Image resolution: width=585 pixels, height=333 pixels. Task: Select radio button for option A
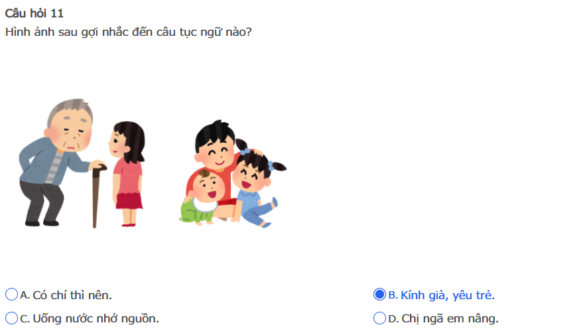click(x=11, y=295)
